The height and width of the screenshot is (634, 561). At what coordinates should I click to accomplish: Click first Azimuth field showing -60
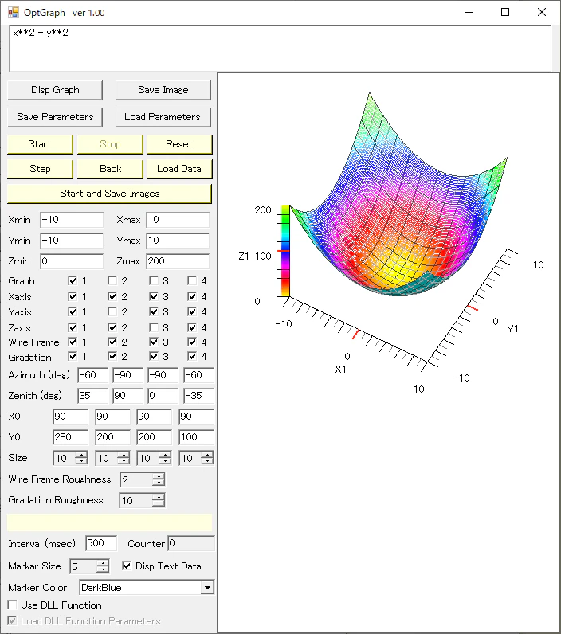(92, 375)
